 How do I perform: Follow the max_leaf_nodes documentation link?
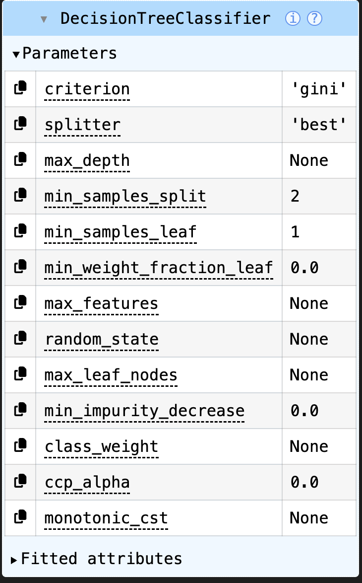point(111,375)
